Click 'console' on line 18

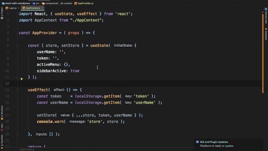(44, 122)
